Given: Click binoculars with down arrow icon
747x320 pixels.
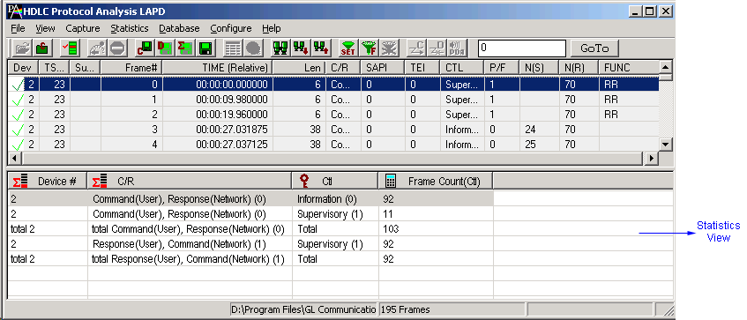Looking at the screenshot, I should tap(301, 48).
